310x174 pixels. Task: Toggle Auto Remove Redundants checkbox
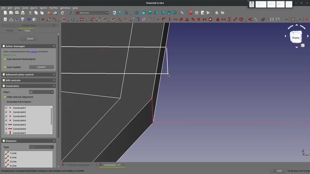[5, 59]
